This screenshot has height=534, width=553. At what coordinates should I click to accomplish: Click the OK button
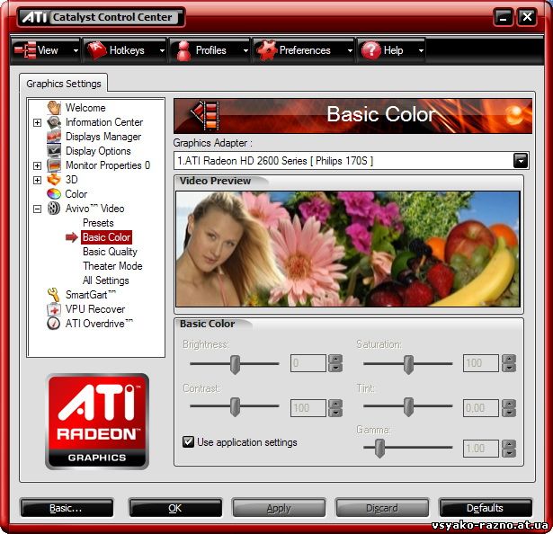175,508
